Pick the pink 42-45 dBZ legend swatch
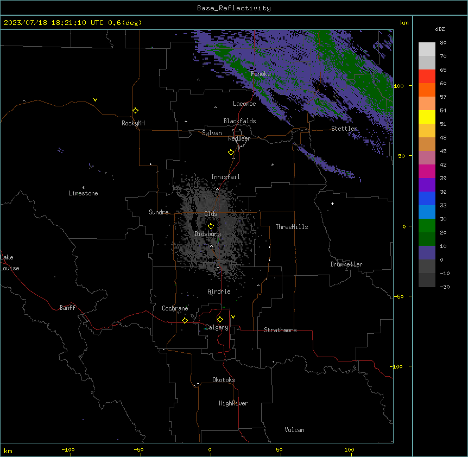This screenshot has width=468, height=457. pyautogui.click(x=427, y=158)
